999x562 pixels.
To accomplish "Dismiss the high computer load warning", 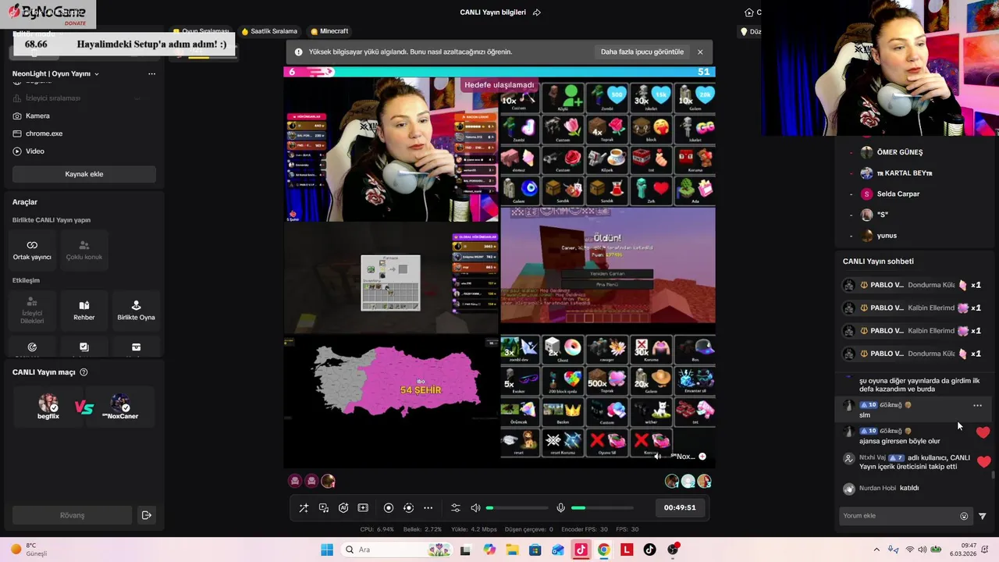I will pyautogui.click(x=700, y=52).
